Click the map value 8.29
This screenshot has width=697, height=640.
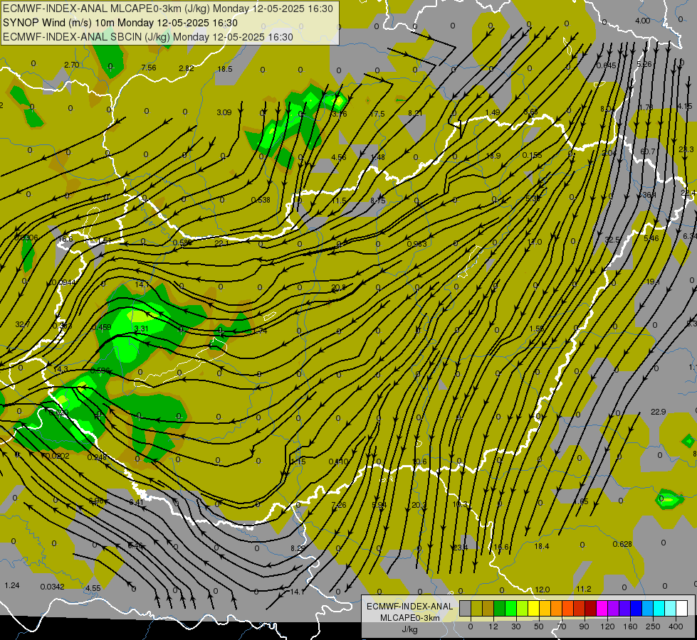click(298, 548)
